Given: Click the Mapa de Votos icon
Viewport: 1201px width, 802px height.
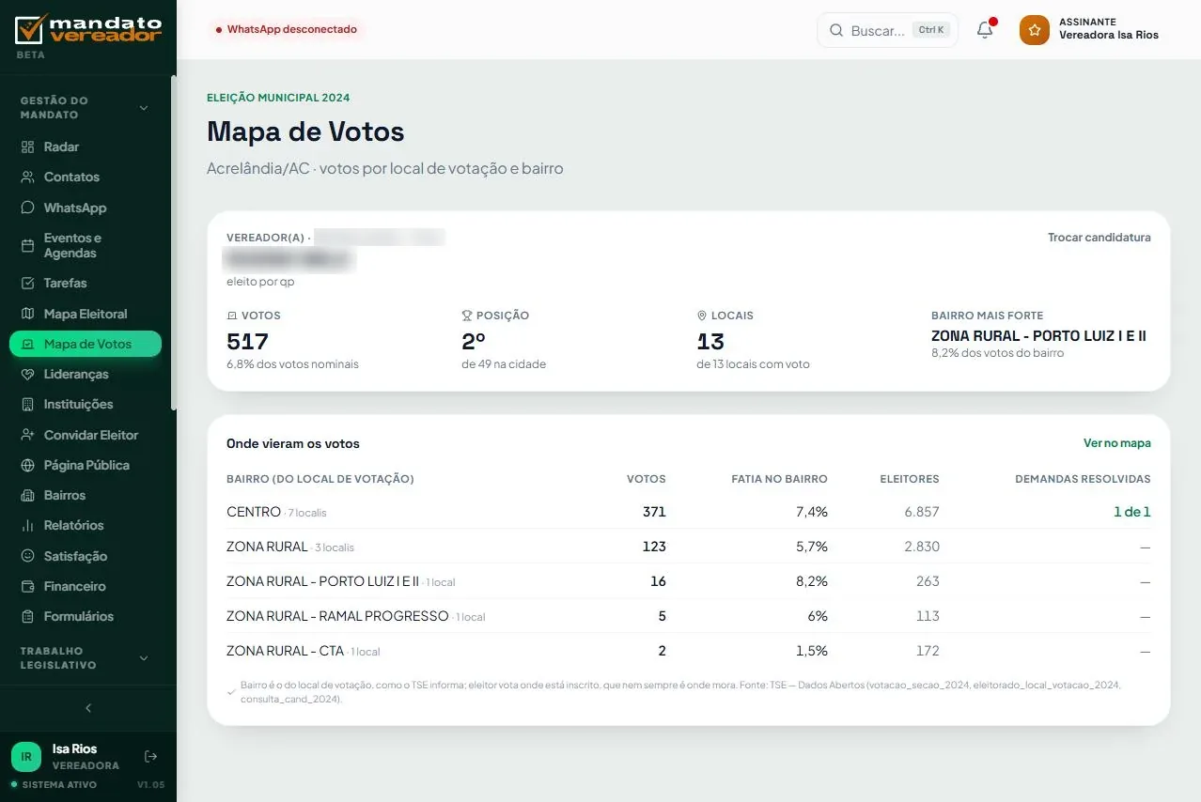Looking at the screenshot, I should click(x=27, y=344).
